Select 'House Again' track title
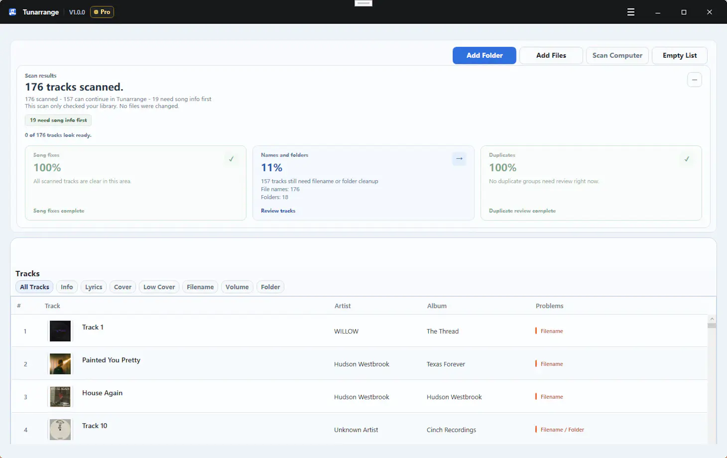Screen dimensions: 727x458 pyautogui.click(x=102, y=393)
